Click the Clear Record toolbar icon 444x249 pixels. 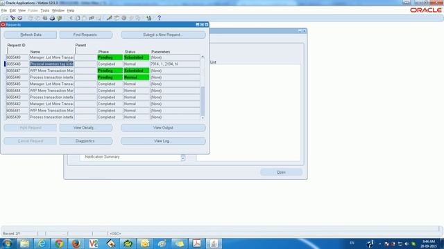pyautogui.click(x=91, y=18)
